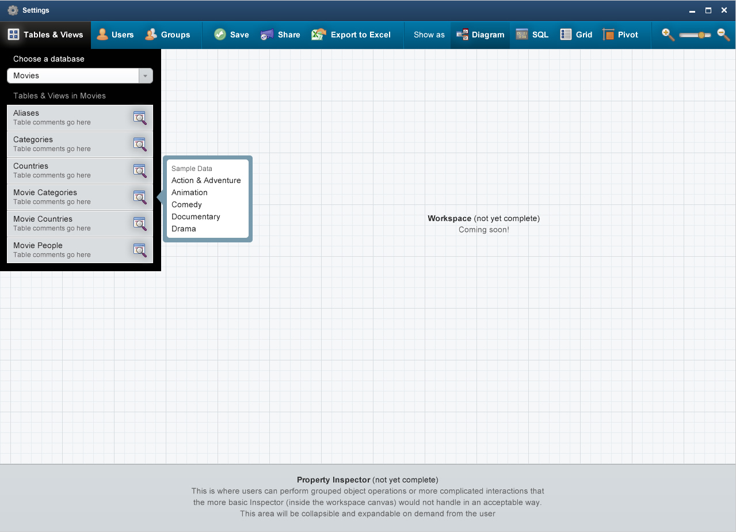Image resolution: width=736 pixels, height=532 pixels.
Task: Click the zoom slider handle
Action: click(x=701, y=35)
